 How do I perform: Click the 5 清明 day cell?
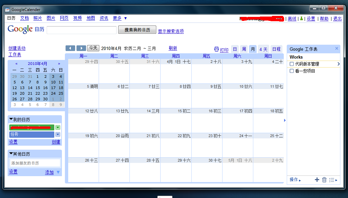coord(83,96)
